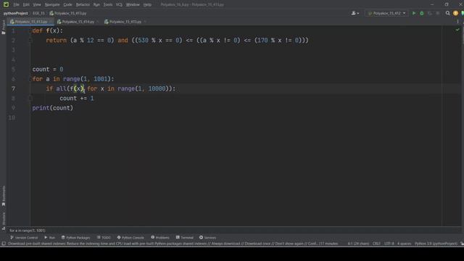Open the View menu
This screenshot has height=261, width=464.
click(x=37, y=4)
